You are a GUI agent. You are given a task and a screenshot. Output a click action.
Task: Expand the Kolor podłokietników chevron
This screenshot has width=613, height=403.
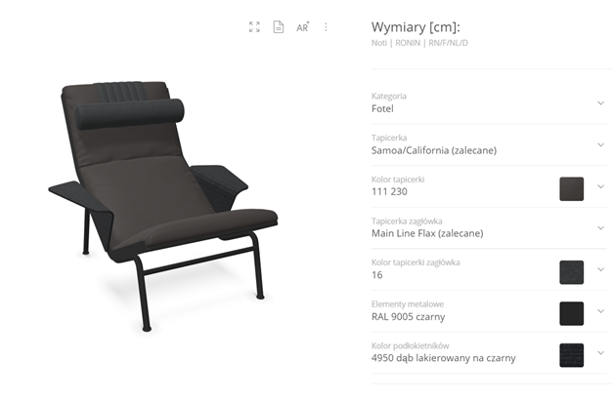pyautogui.click(x=601, y=352)
